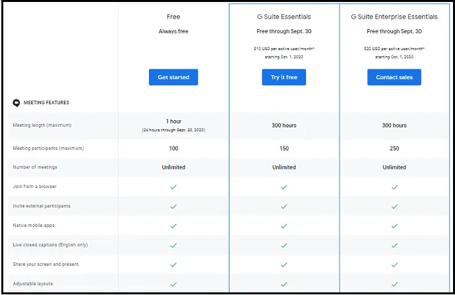Click the Get started button
This screenshot has height=295, width=455.
(173, 77)
